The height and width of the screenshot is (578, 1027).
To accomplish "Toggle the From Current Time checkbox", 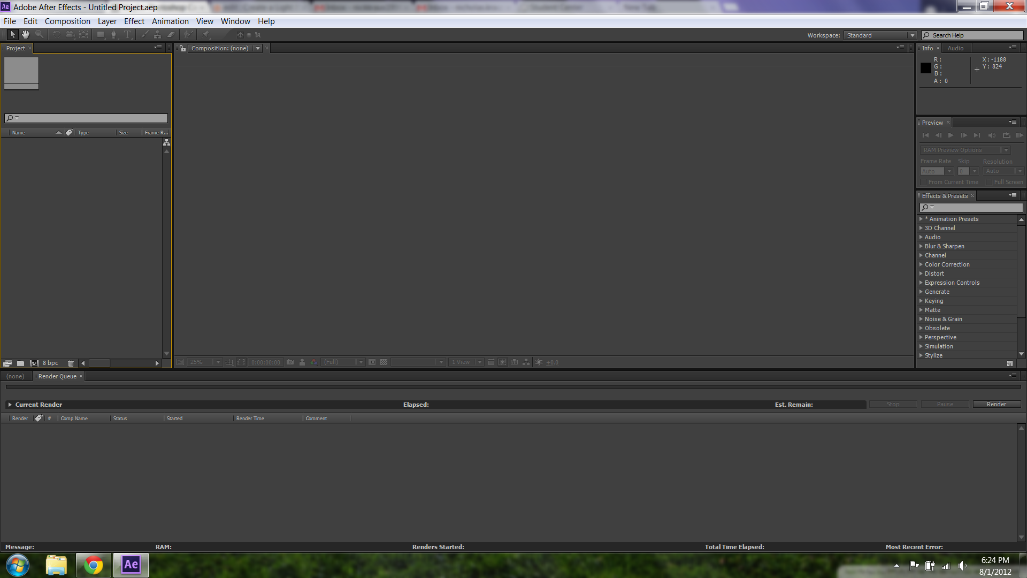I will click(923, 182).
